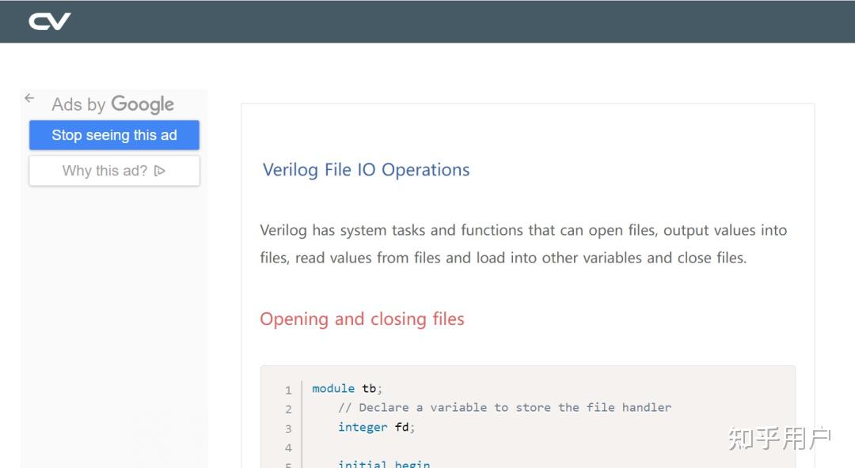Click the initial begin code line
This screenshot has width=855, height=468.
click(x=384, y=463)
